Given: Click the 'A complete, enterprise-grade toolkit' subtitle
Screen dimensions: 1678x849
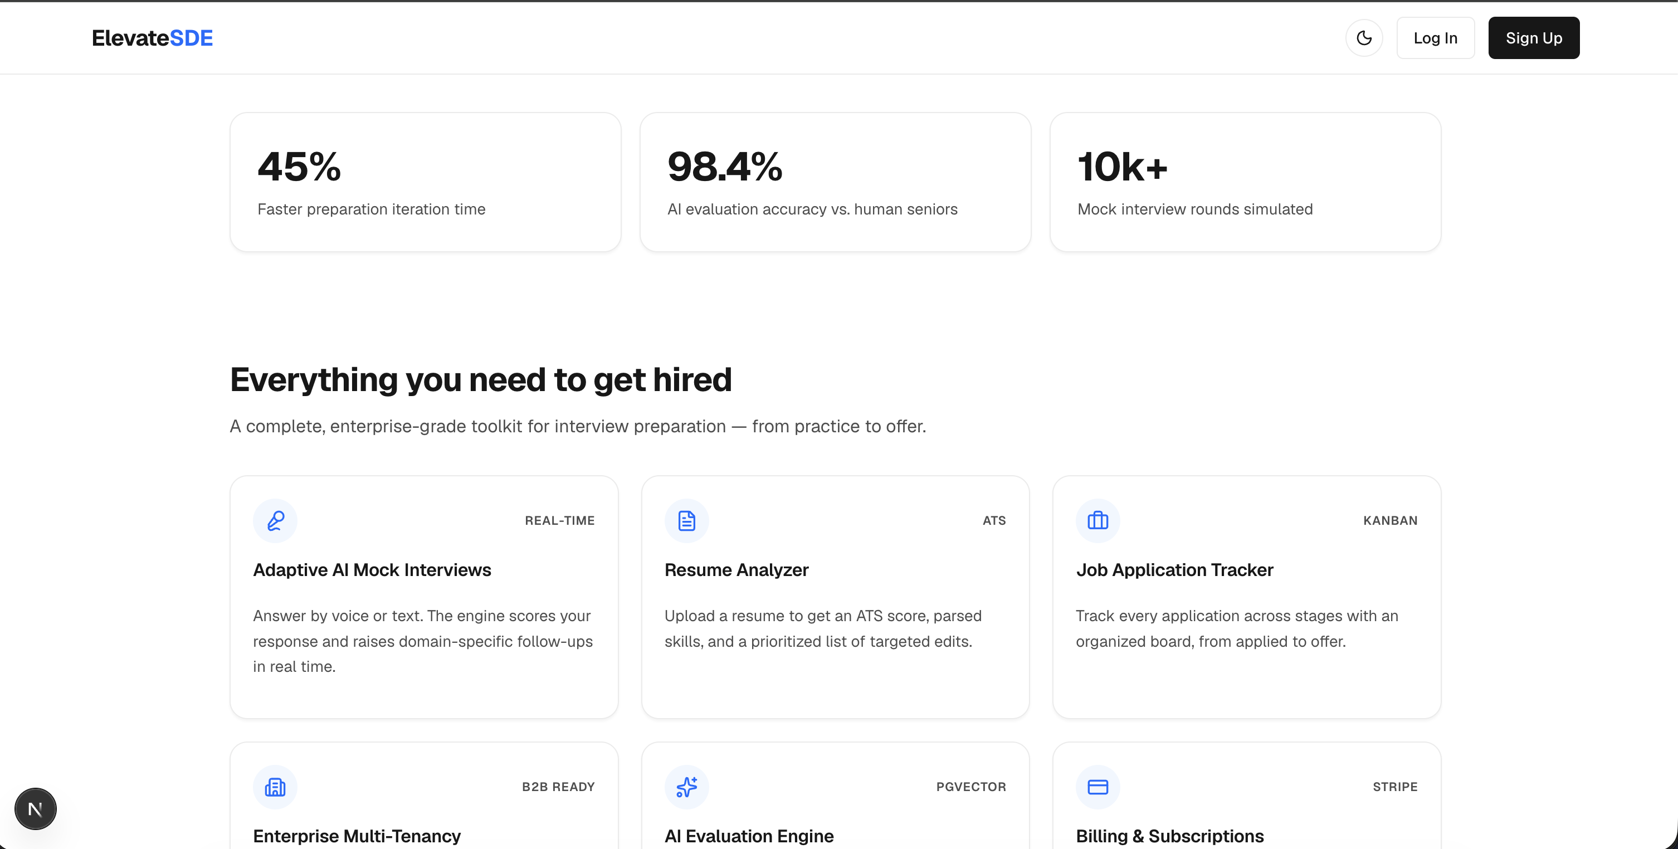Looking at the screenshot, I should click(578, 426).
